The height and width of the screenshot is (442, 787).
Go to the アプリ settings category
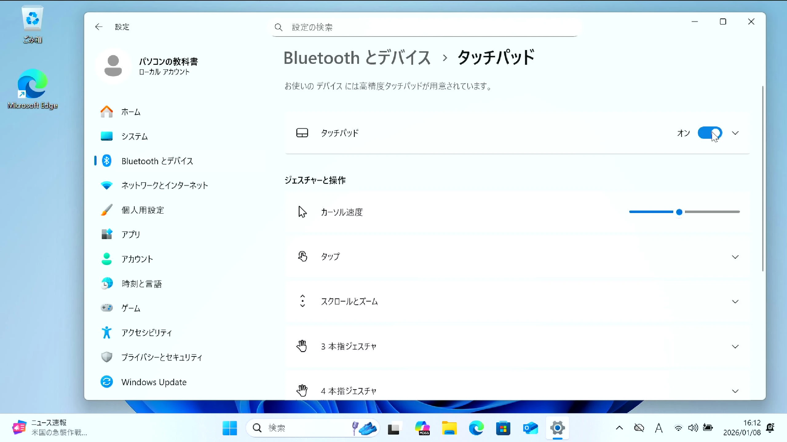click(x=131, y=235)
